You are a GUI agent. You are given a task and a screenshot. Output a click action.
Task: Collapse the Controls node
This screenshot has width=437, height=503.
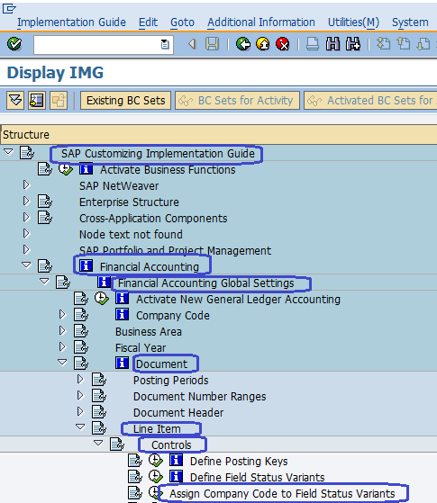click(x=98, y=444)
